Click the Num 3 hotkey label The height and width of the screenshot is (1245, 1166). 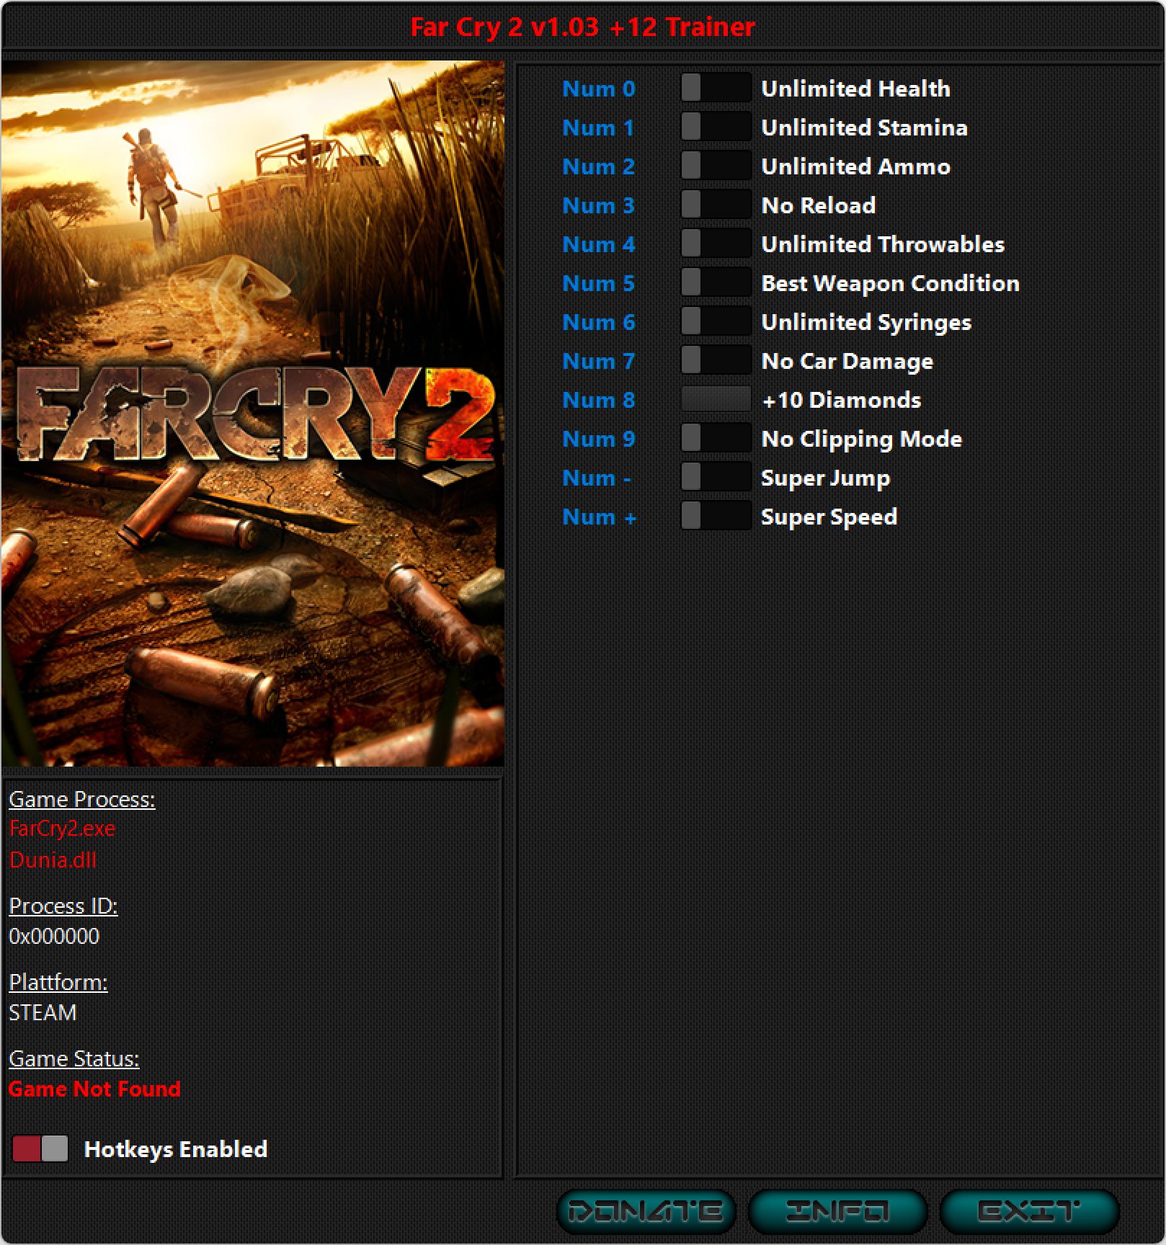tap(599, 205)
